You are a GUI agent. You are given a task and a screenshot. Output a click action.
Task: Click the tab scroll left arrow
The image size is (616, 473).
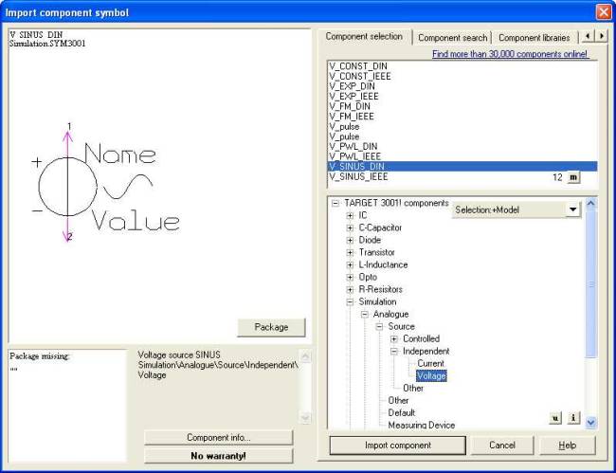[589, 36]
